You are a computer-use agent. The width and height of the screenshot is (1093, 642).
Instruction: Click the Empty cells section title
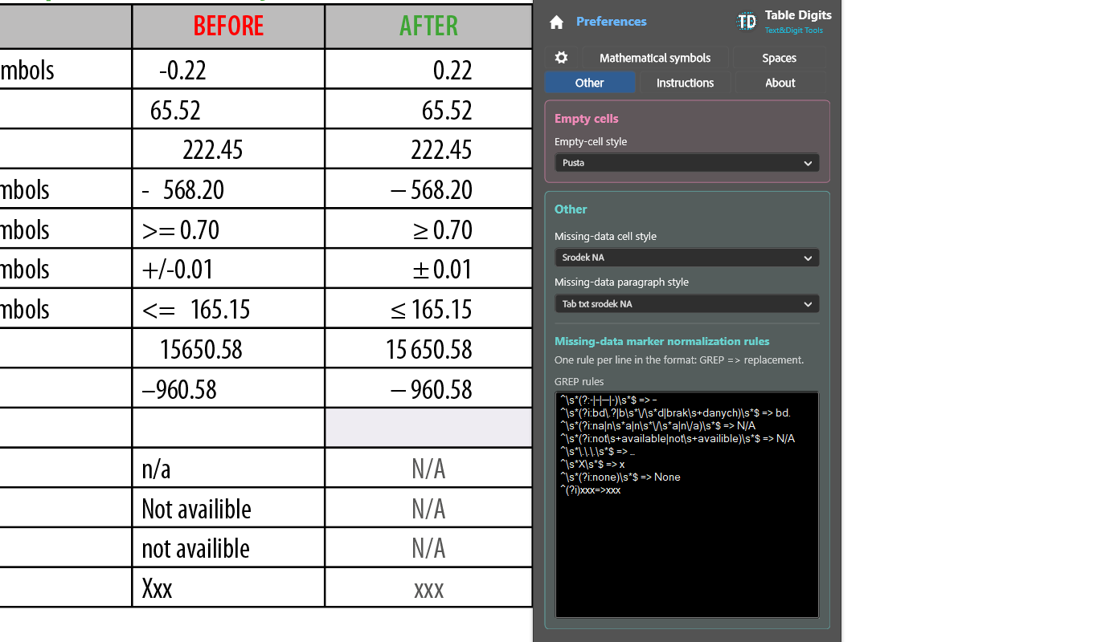(587, 119)
